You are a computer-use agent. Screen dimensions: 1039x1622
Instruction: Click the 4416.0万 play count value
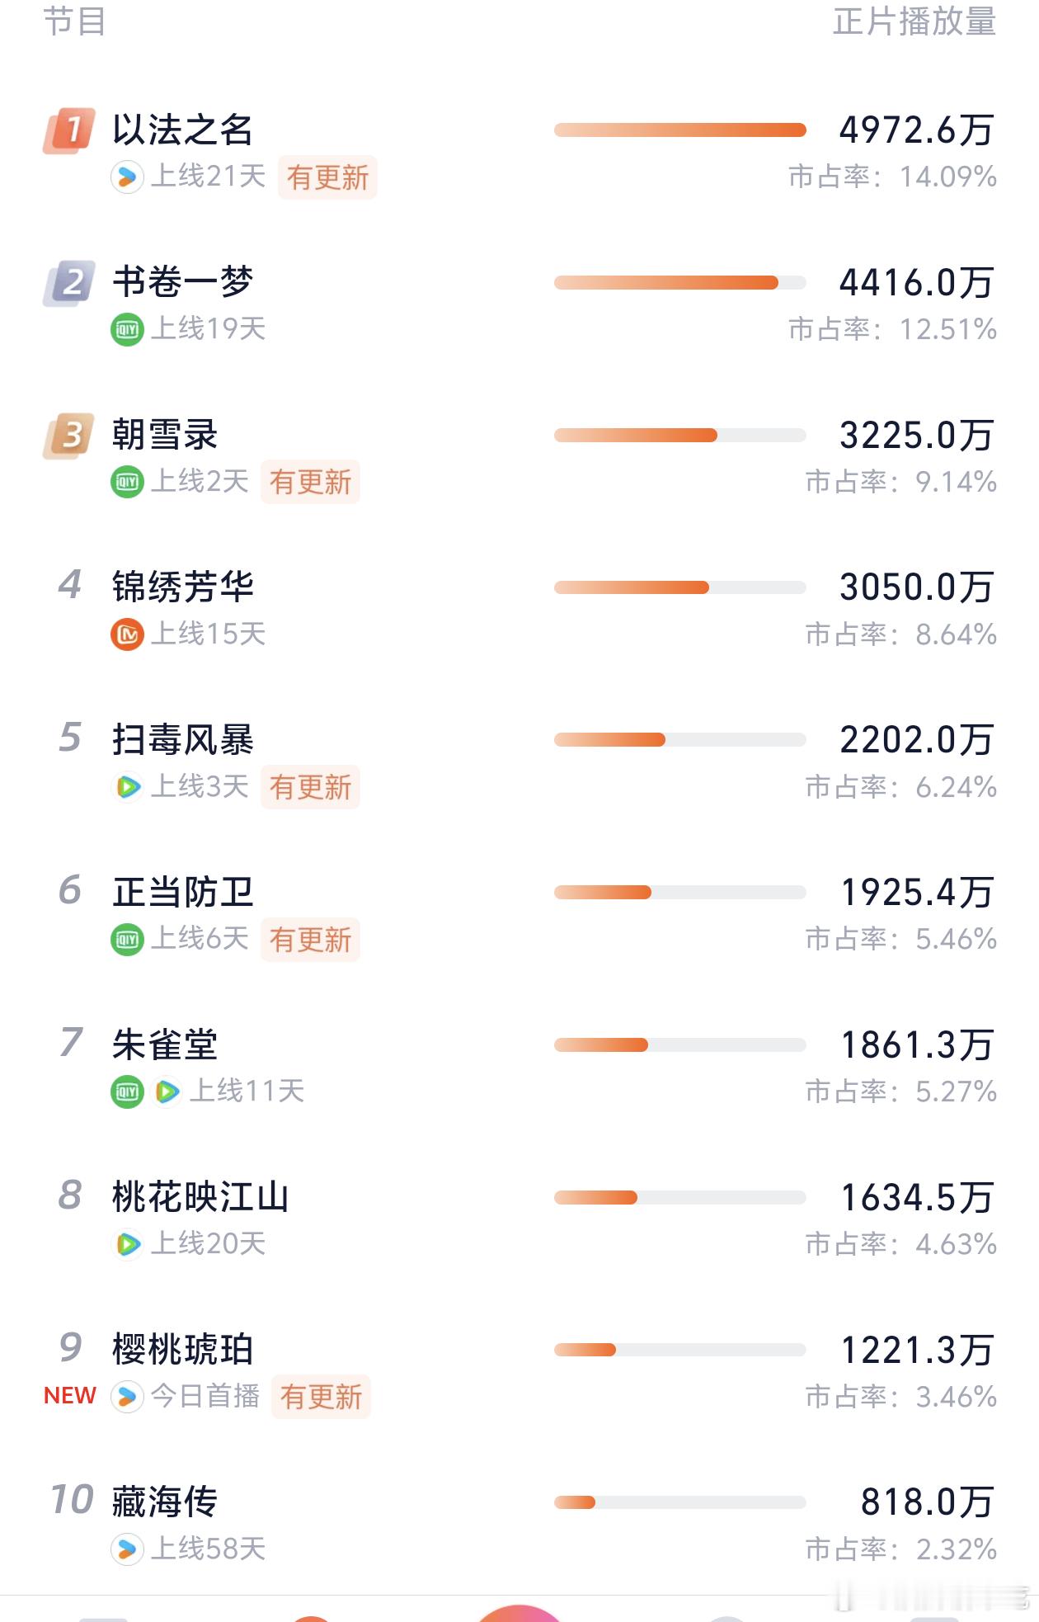(x=916, y=283)
